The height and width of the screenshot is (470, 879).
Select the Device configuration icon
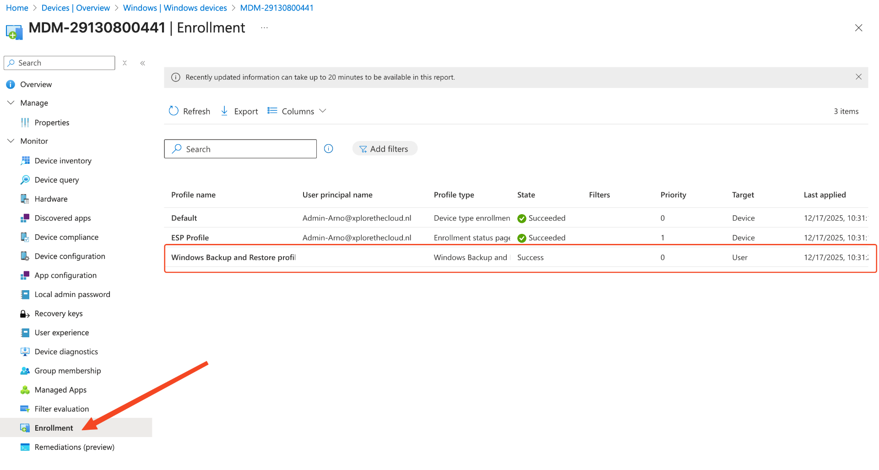(x=70, y=256)
